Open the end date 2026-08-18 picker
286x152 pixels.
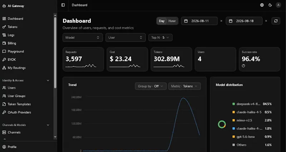click(244, 21)
